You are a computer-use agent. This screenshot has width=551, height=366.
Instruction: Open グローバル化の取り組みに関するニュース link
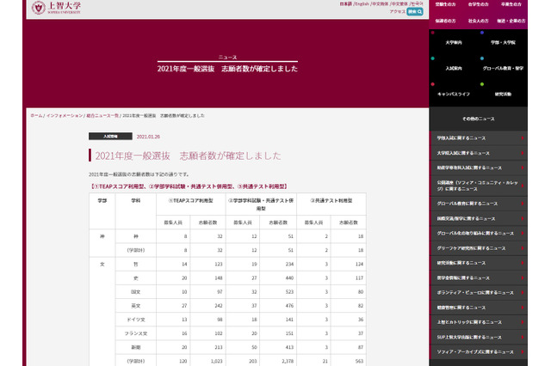[x=479, y=233]
